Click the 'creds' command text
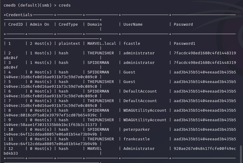The height and width of the screenshot is (163, 243). pyautogui.click(x=65, y=5)
